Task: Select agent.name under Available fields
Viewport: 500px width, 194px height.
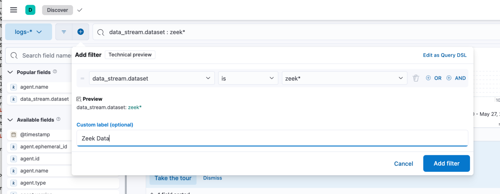Action: point(34,171)
